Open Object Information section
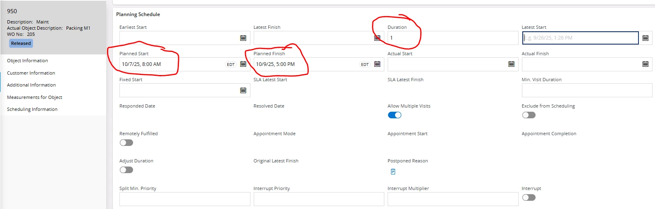The height and width of the screenshot is (209, 655). point(27,61)
